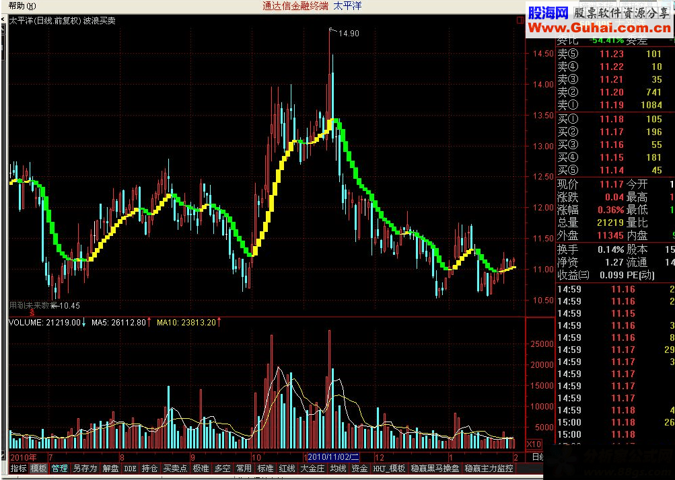This screenshot has width=675, height=480.
Task: Click the 涨跌 0.04 field
Action: [590, 197]
